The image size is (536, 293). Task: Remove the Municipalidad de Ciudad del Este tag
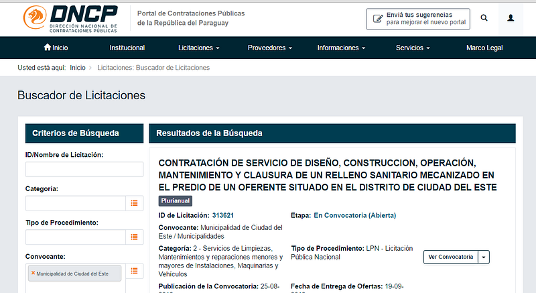(x=33, y=273)
